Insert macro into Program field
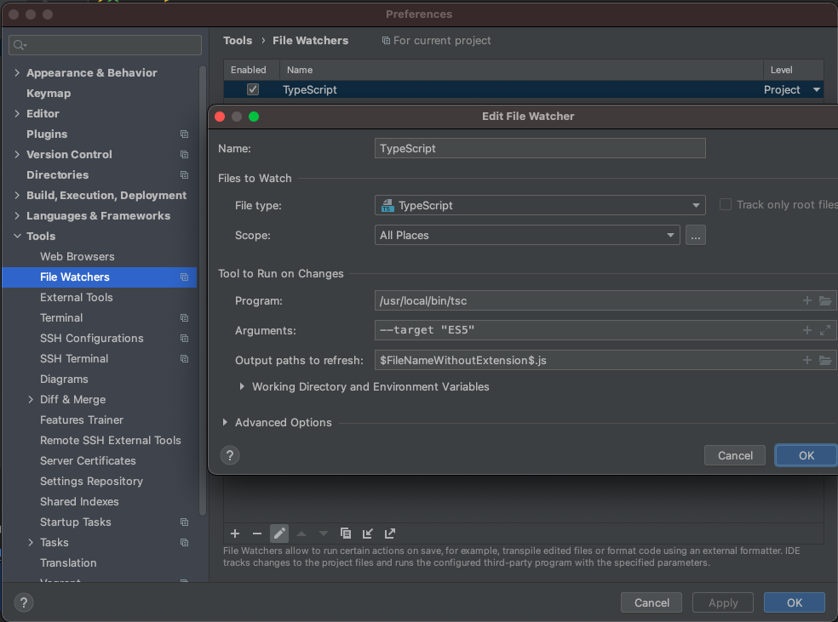Screen dimensions: 838x622 click(x=807, y=300)
